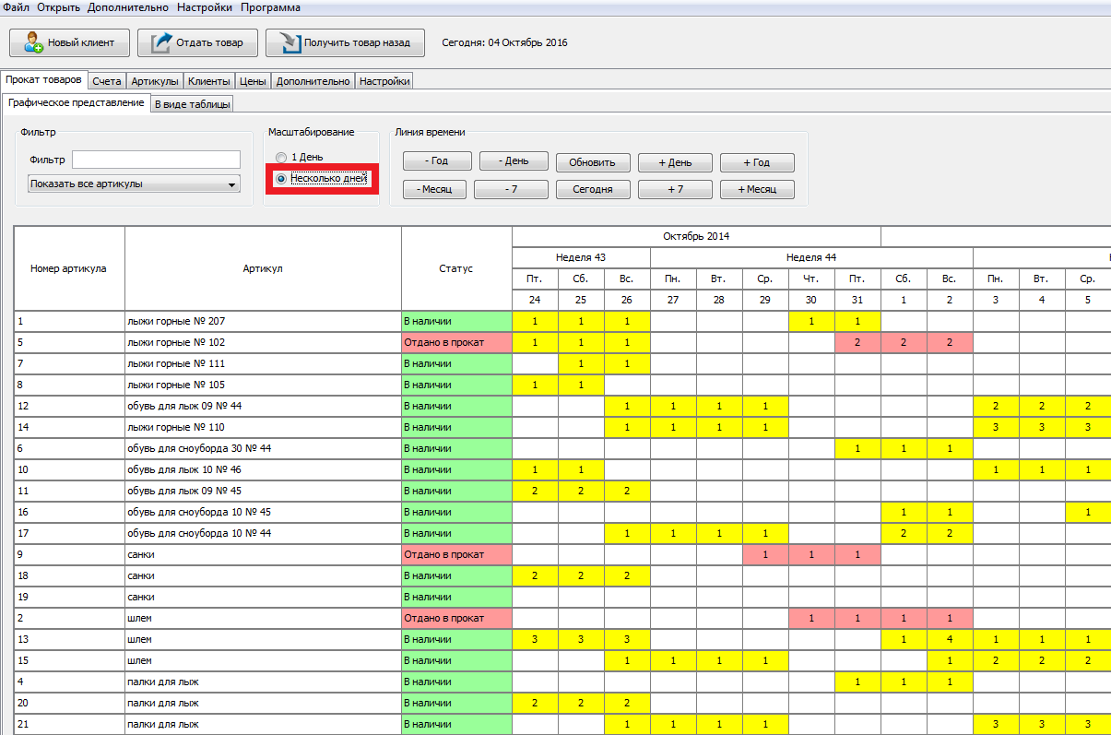Click 'Отдано в прокат' status for лыжи горные № 102
The height and width of the screenshot is (735, 1111).
click(x=456, y=342)
